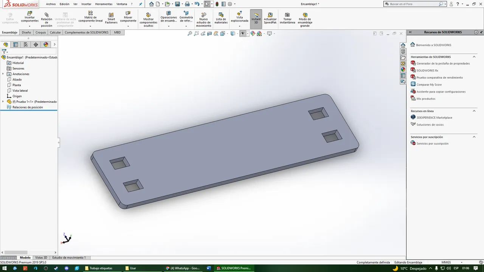Collapse Recursos en línea section
The image size is (484, 272).
coord(474,111)
